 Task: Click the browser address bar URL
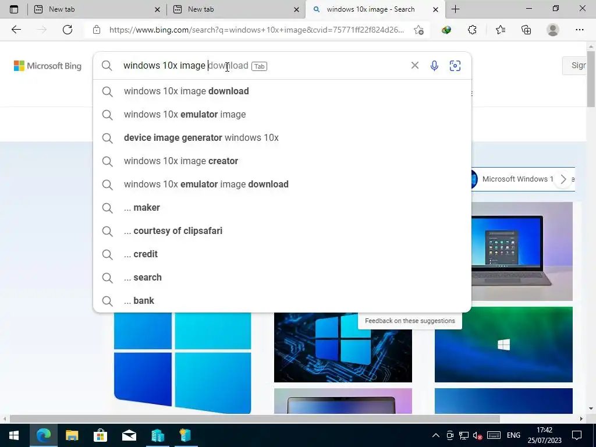tap(257, 30)
